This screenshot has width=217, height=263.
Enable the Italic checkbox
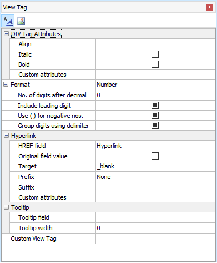[x=155, y=54]
